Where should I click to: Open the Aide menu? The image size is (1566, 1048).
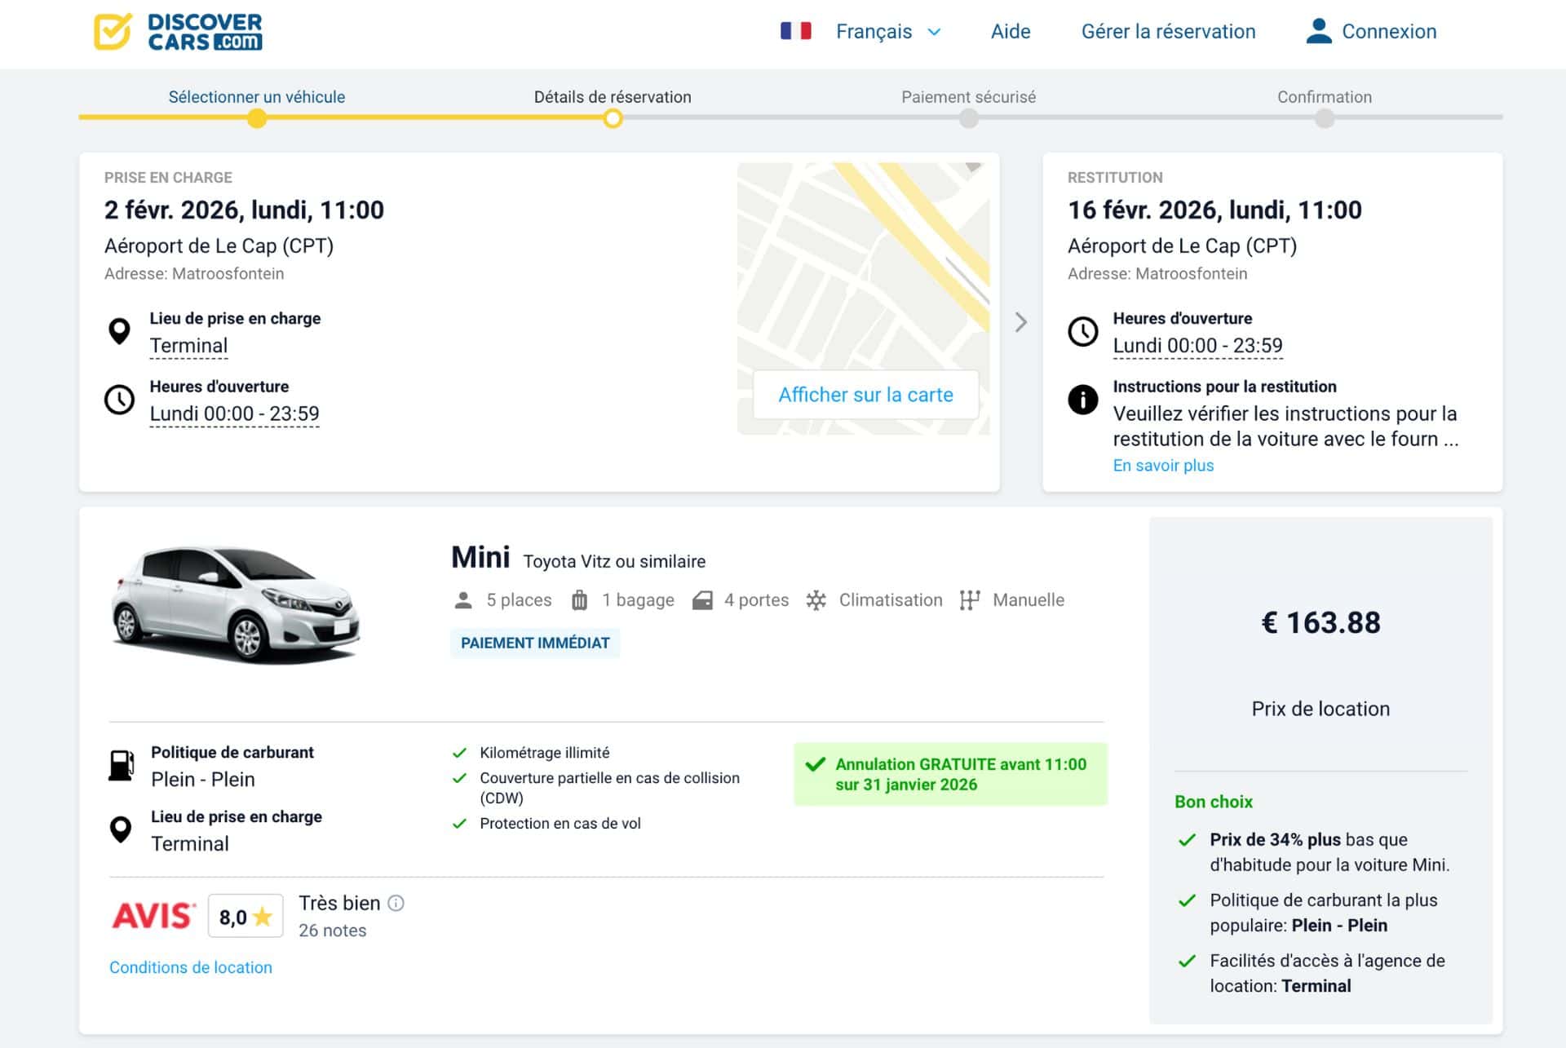(1011, 31)
